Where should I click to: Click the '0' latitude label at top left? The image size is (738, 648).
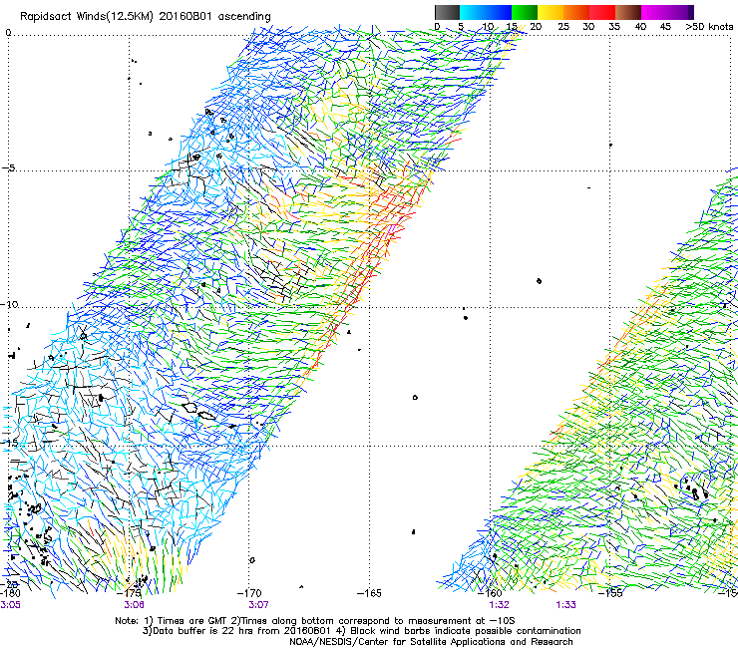click(x=8, y=33)
